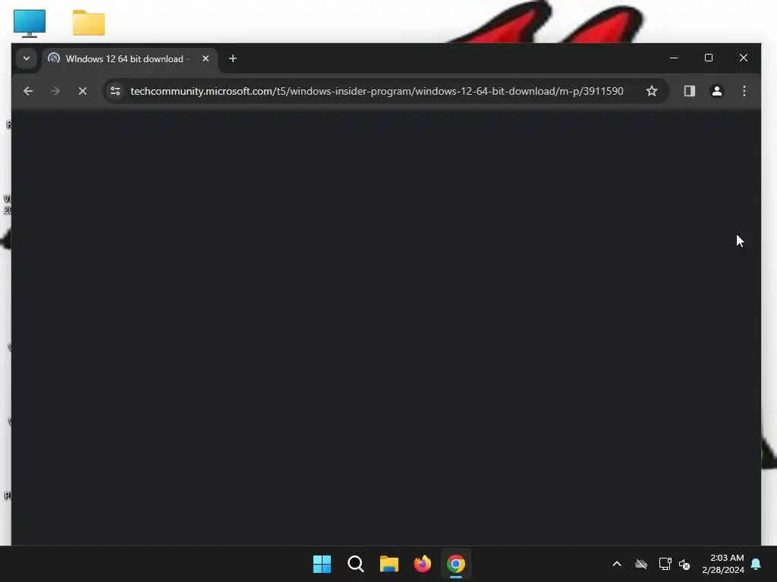Select the 'Windows 12 64 bit download' tab

click(130, 59)
